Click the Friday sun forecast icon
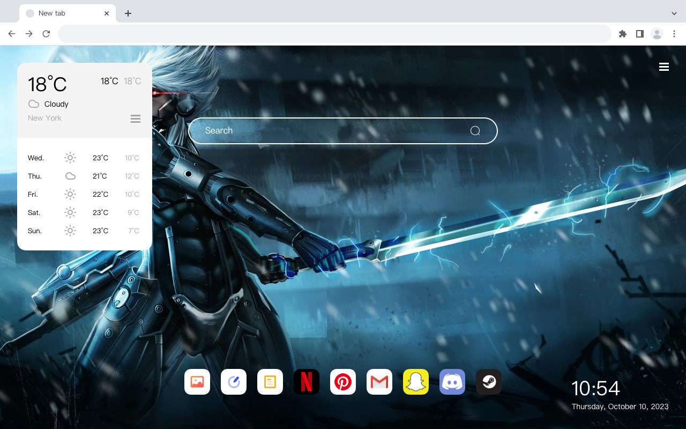This screenshot has width=686, height=429. click(70, 194)
